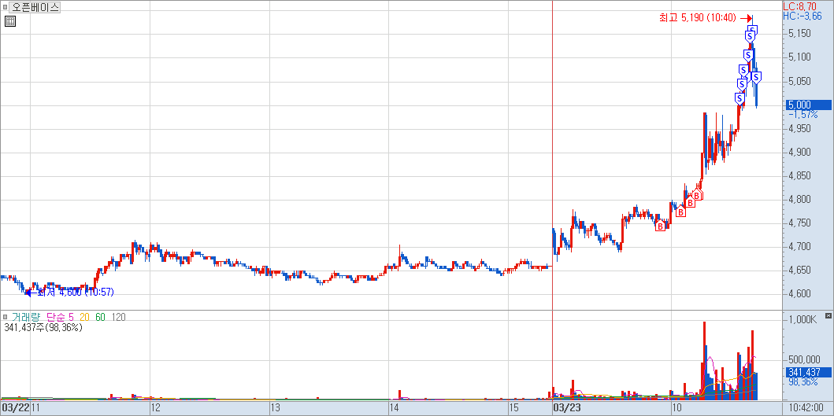Click the 13 hour label on time axis
Screen dimensions: 834x416
click(x=276, y=408)
